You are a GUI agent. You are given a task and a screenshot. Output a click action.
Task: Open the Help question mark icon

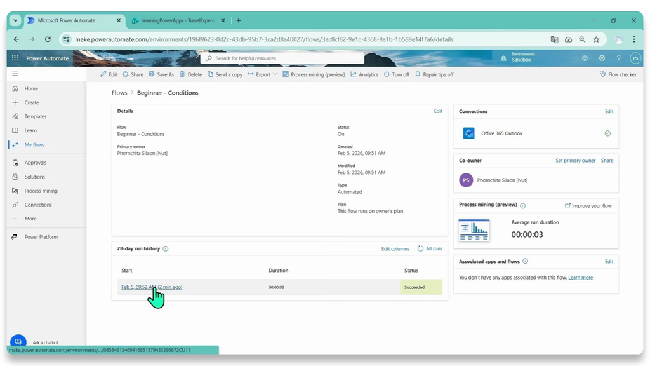[618, 58]
